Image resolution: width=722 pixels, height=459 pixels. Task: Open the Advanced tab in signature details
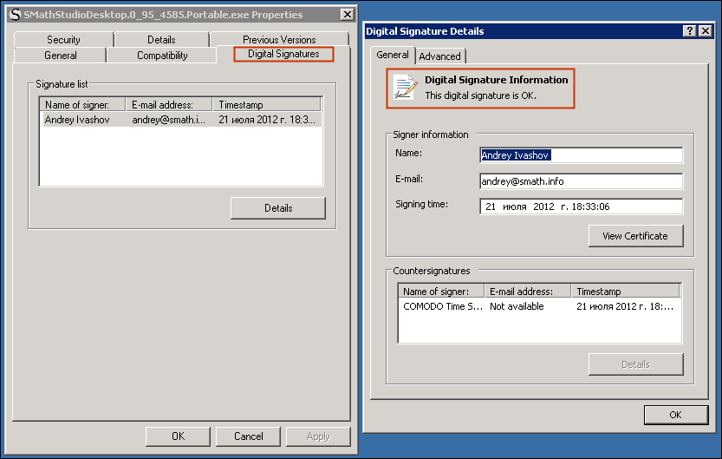(440, 56)
